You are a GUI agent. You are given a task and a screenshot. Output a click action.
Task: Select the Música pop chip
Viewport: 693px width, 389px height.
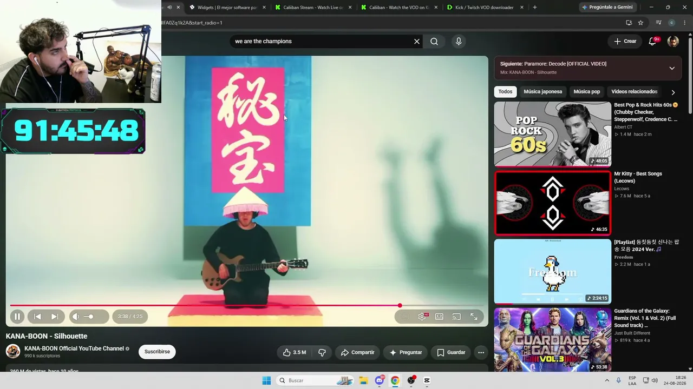coord(587,92)
